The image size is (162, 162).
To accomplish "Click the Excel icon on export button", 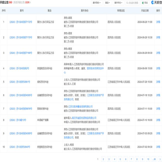I will (x=143, y=3).
